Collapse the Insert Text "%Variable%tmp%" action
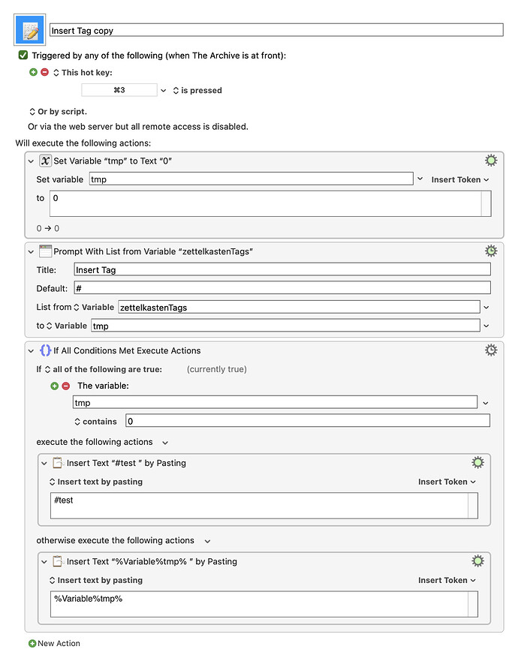 pos(44,562)
